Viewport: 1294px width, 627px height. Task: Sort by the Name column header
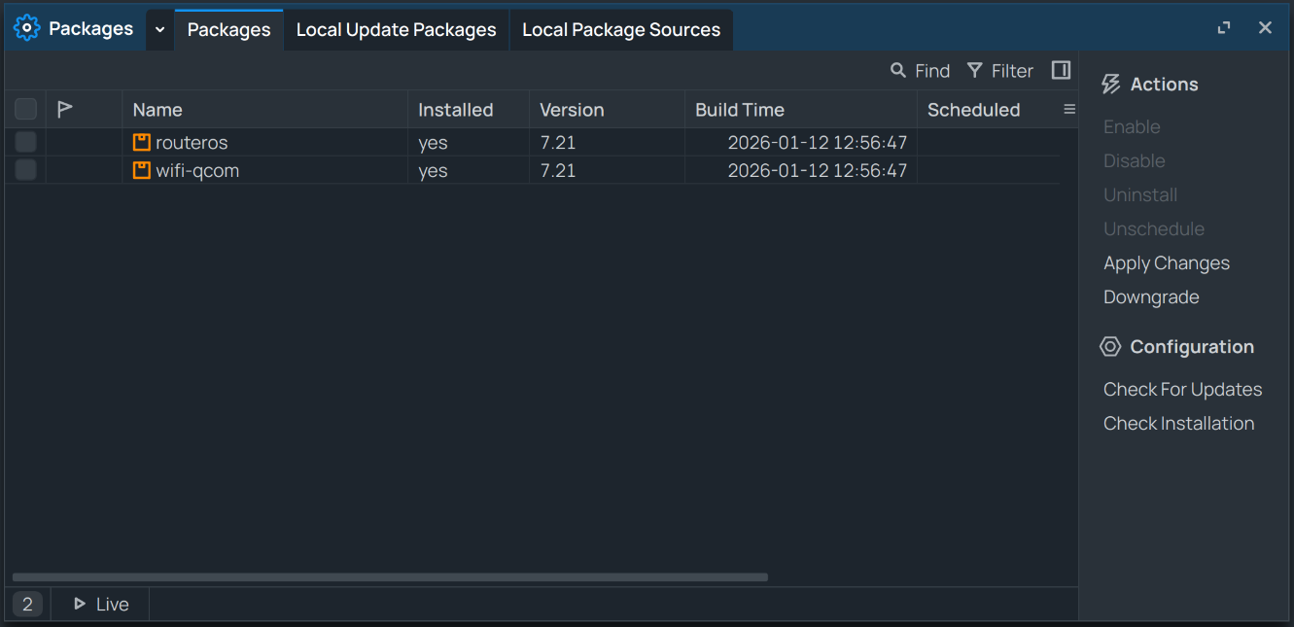pyautogui.click(x=157, y=110)
